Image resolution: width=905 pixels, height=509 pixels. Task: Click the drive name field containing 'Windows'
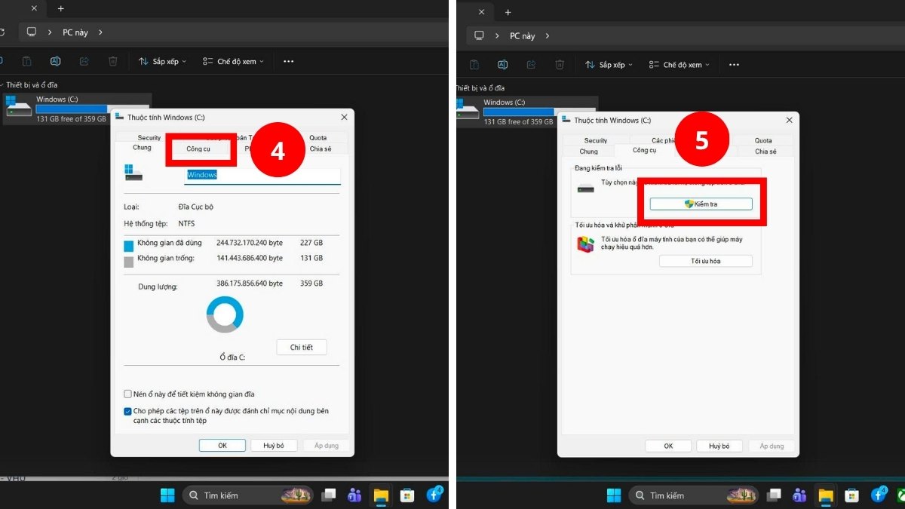(262, 175)
